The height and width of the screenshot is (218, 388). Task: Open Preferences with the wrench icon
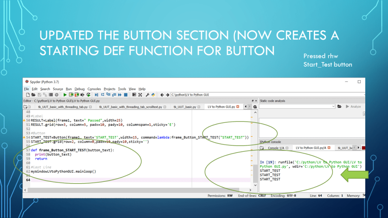(147, 95)
